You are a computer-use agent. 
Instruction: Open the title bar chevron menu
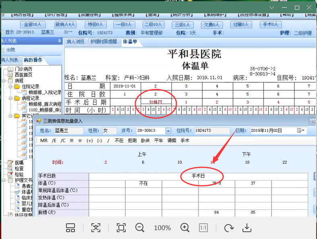tap(272, 8)
